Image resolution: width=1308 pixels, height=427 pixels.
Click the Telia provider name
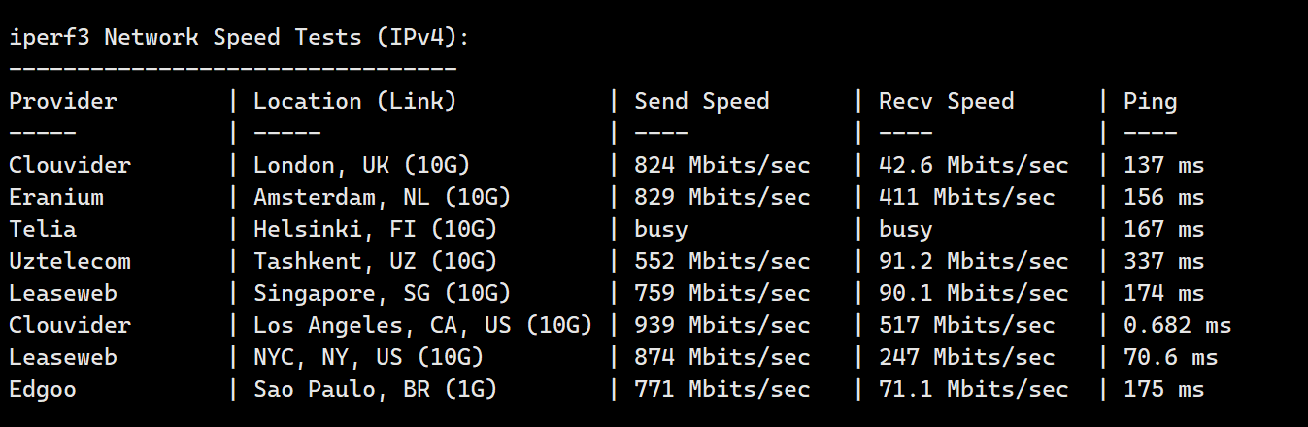[43, 229]
